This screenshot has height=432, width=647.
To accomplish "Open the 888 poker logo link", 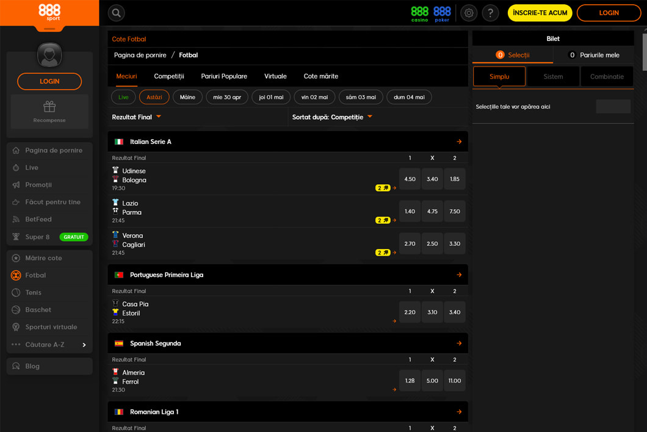I will tap(442, 13).
